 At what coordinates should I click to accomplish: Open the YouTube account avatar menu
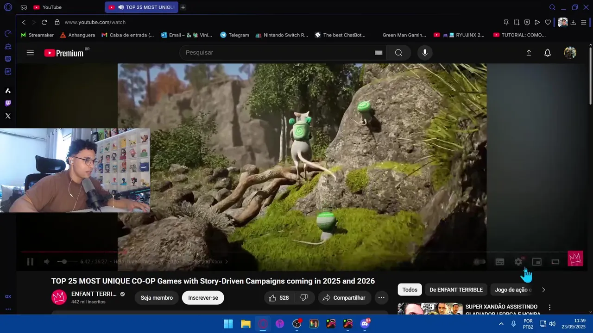click(x=570, y=53)
